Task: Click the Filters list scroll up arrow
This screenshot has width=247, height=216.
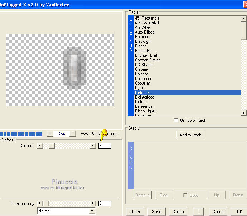Action: tap(243, 19)
